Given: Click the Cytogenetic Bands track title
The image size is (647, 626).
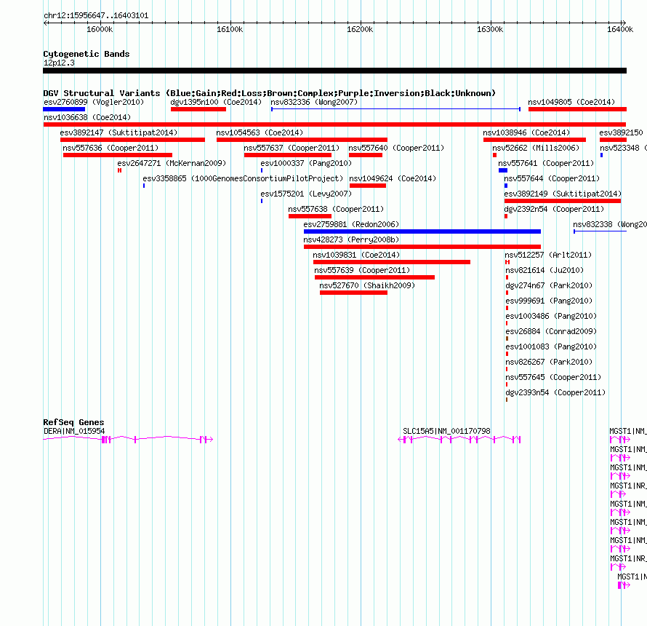Looking at the screenshot, I should (87, 54).
